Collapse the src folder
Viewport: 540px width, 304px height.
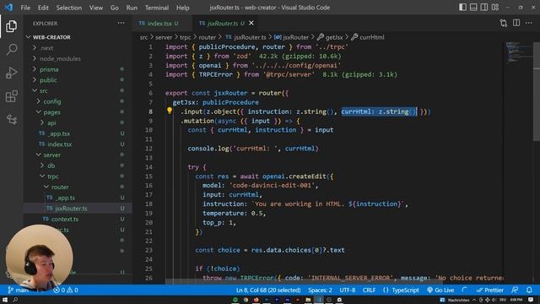(43, 90)
